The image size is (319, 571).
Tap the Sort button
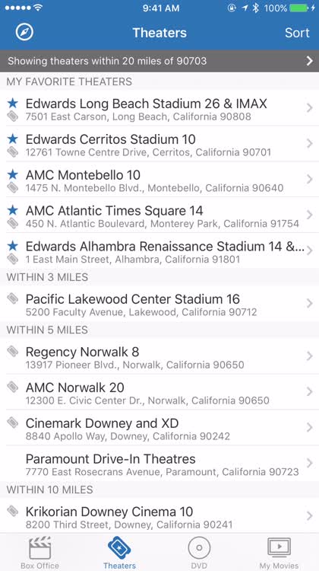tap(297, 33)
